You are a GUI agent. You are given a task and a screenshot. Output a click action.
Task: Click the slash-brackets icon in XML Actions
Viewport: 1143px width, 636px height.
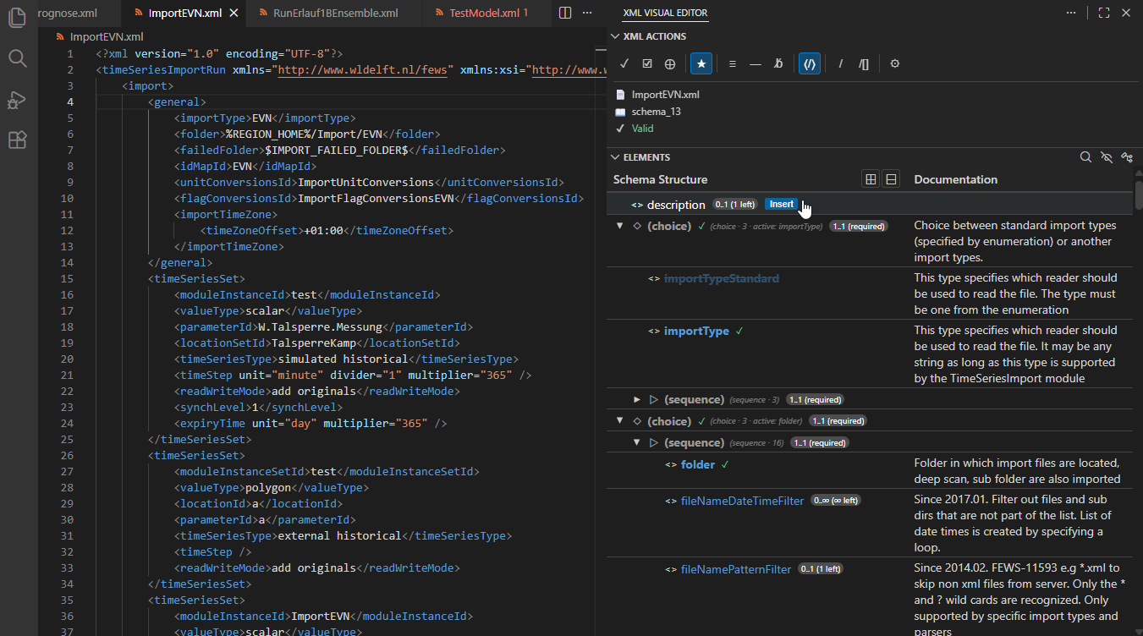point(864,63)
